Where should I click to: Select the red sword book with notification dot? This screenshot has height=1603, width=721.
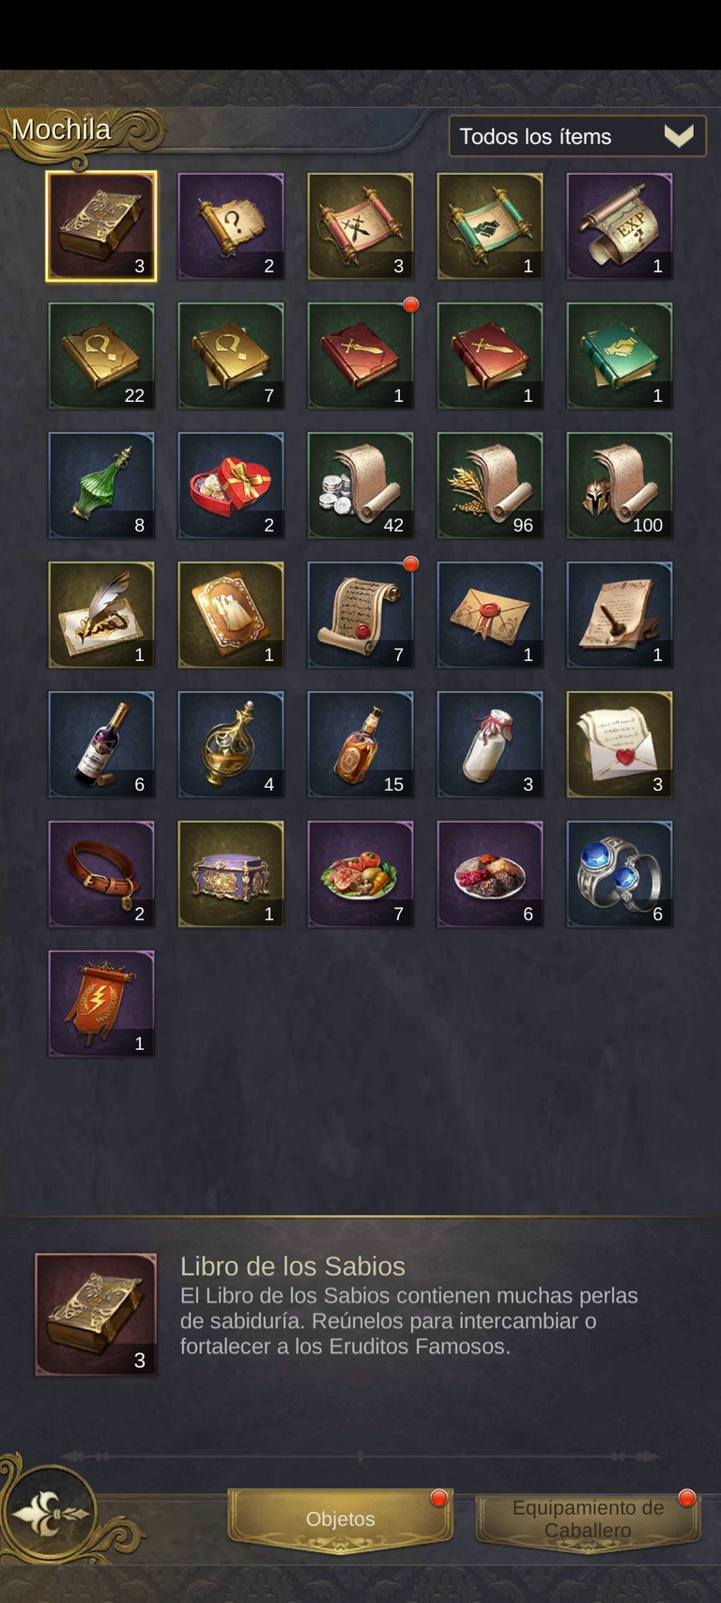tap(360, 356)
